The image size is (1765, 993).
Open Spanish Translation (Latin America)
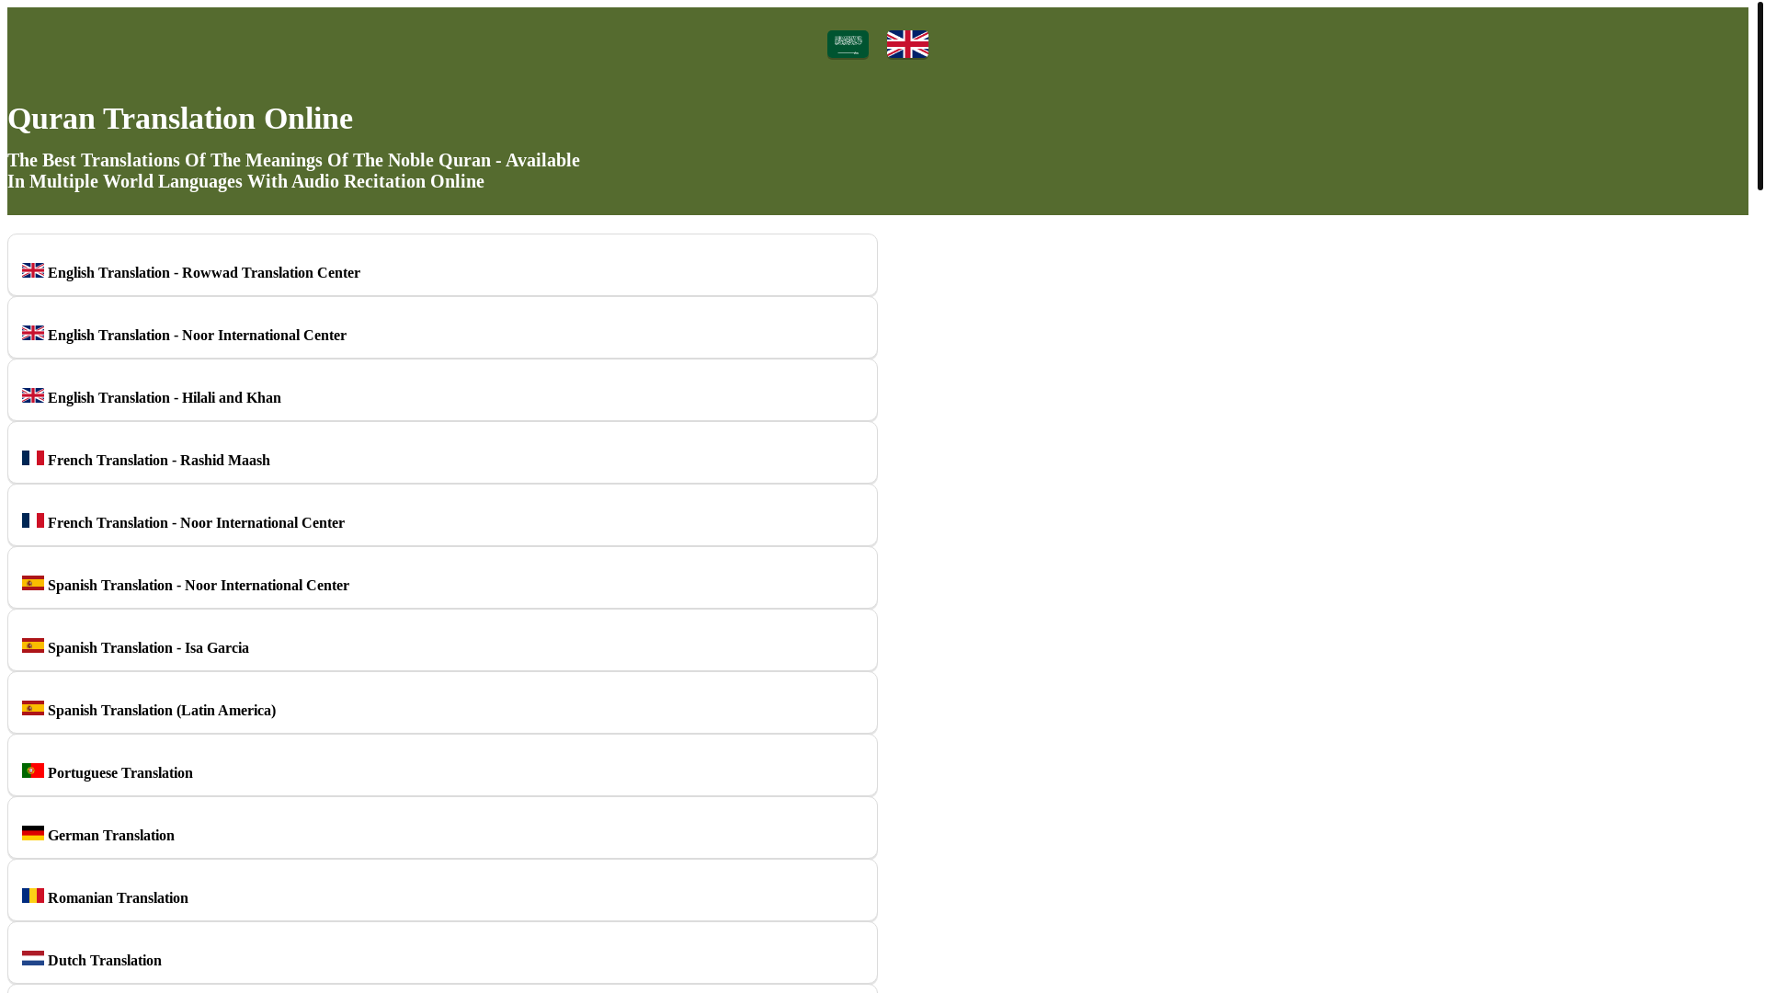[442, 702]
